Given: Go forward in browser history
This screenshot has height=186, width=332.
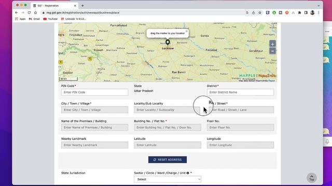Looking at the screenshot, I should [23, 12].
